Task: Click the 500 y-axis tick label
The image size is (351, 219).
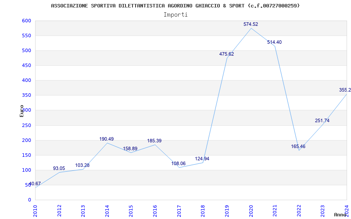Action: (26, 51)
